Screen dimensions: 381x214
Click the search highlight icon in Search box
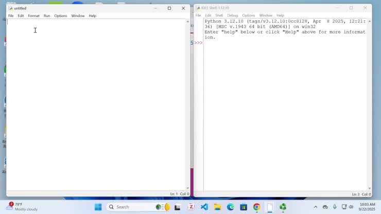coord(163,207)
